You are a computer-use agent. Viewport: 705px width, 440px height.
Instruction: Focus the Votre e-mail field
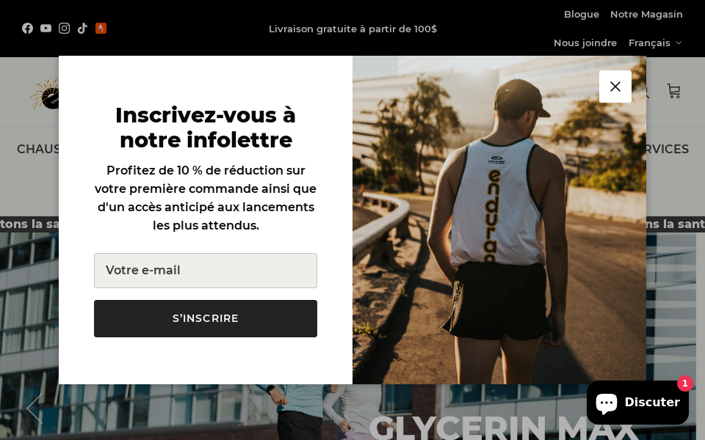click(206, 271)
